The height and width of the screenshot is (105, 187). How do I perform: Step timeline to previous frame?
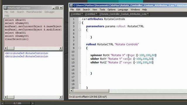coord(2,103)
